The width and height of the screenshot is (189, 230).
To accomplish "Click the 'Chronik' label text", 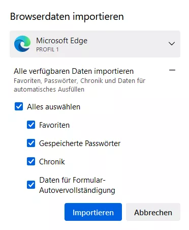I will (x=52, y=162).
